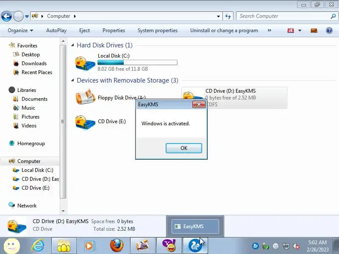Open the Videos library
The image size is (339, 254).
29,125
